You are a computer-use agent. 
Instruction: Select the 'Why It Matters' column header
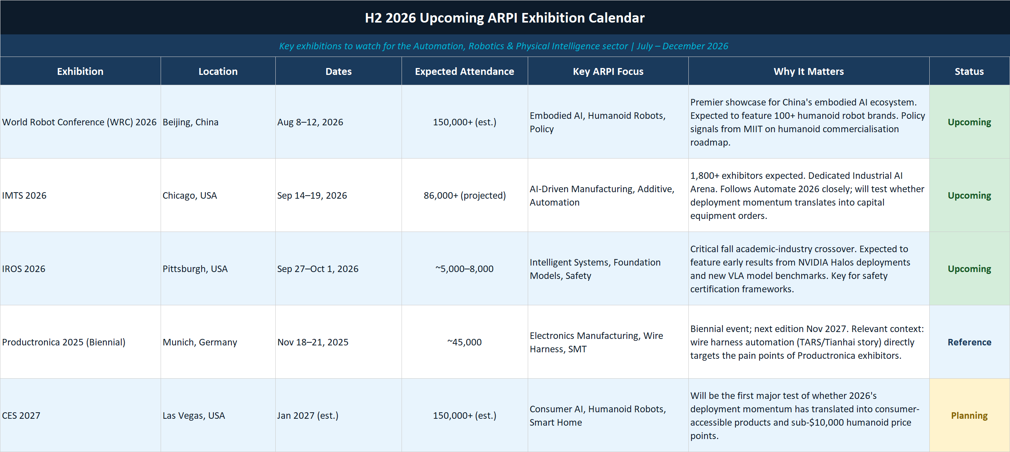809,71
